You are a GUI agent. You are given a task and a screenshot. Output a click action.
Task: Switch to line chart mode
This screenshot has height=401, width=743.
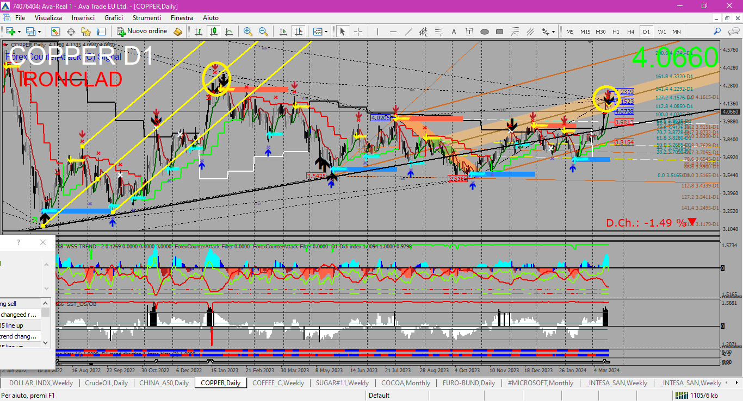(229, 32)
